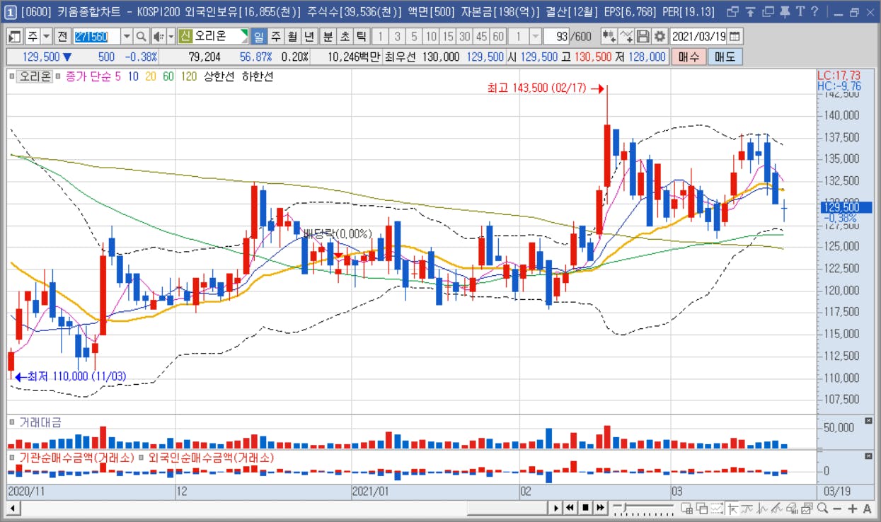Click the plus zoom-in icon at bottom
This screenshot has height=522, width=881.
[852, 508]
